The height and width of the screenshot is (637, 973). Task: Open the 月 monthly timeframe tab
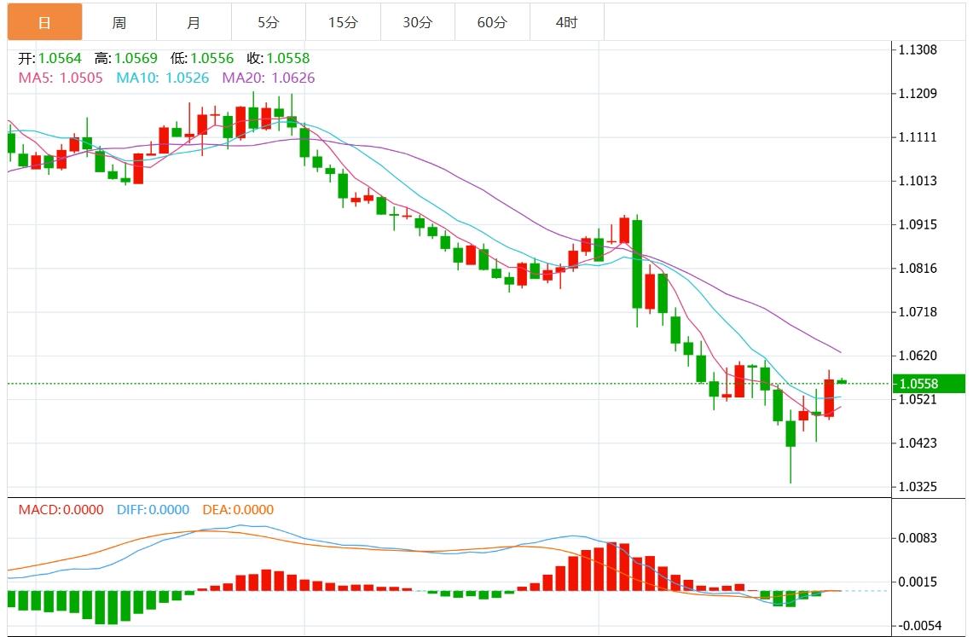pyautogui.click(x=194, y=22)
